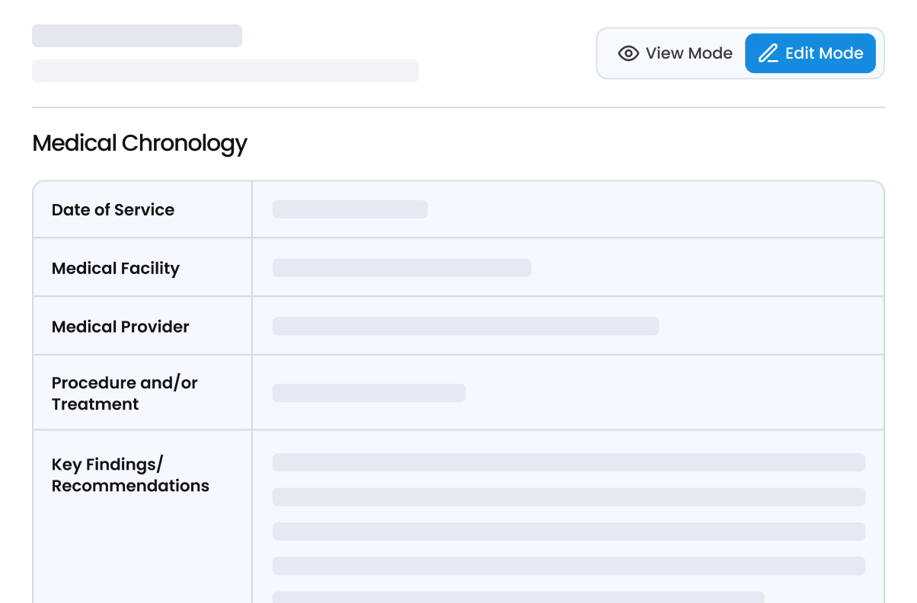The image size is (917, 603).
Task: Click the Medical Chronology heading
Action: click(x=139, y=143)
